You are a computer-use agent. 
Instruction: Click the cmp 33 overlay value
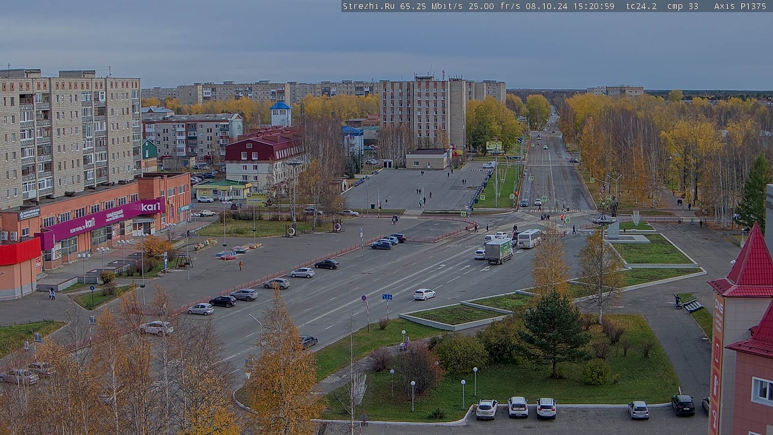683,6
